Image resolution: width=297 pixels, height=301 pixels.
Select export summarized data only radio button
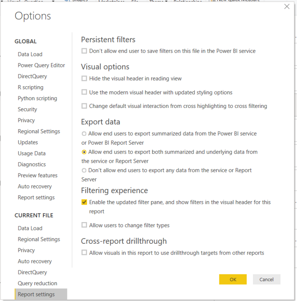coord(84,133)
